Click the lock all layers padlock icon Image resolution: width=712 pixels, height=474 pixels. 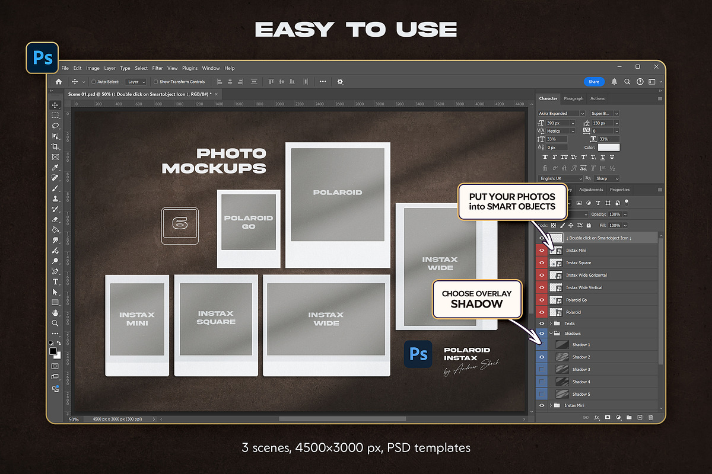588,225
